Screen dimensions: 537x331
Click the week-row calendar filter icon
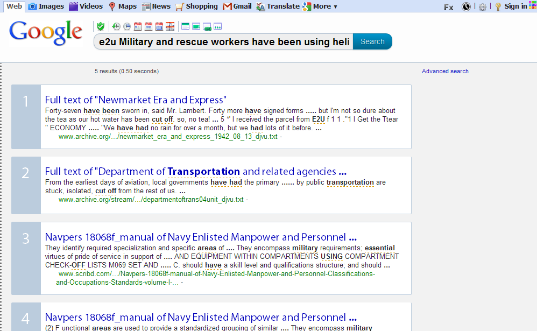[149, 26]
